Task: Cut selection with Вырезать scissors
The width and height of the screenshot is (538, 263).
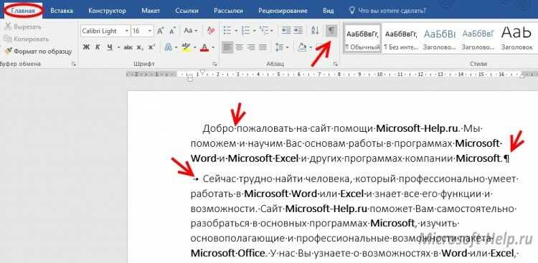Action: (23, 27)
